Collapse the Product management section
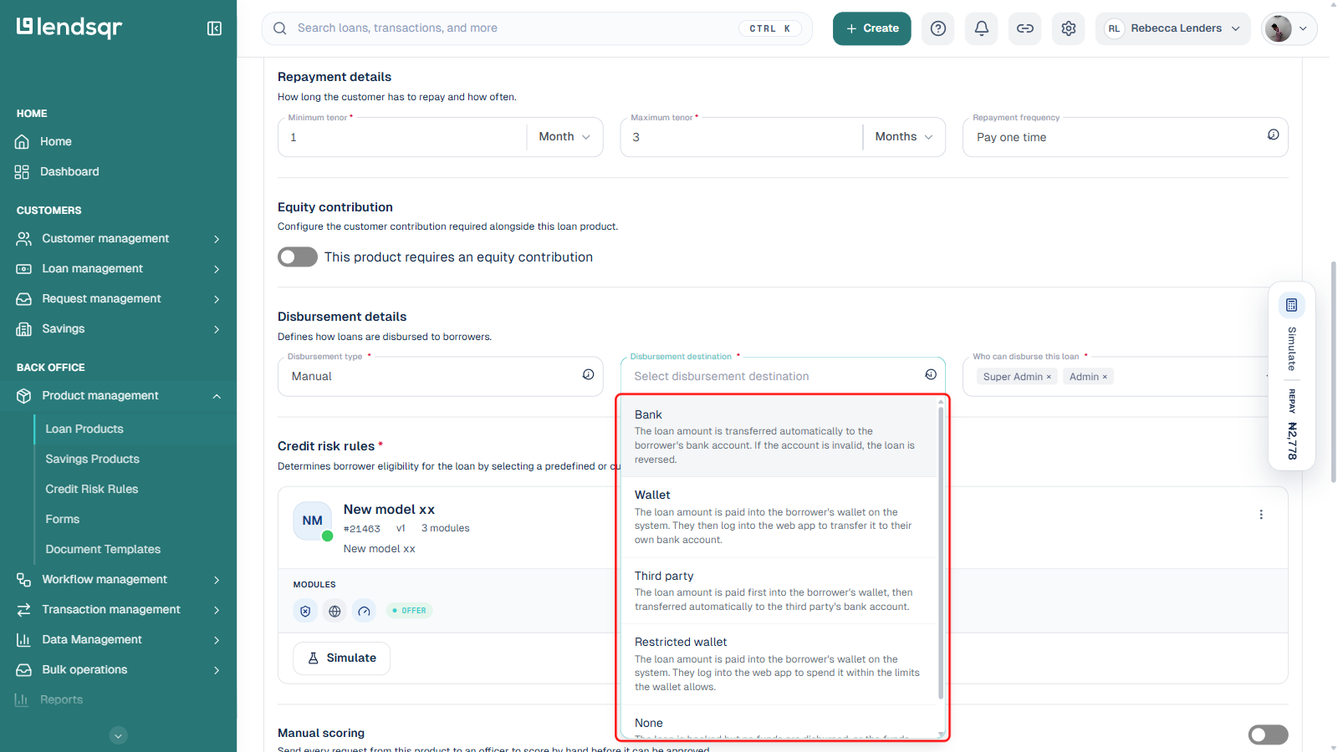1338x752 pixels. click(x=217, y=396)
